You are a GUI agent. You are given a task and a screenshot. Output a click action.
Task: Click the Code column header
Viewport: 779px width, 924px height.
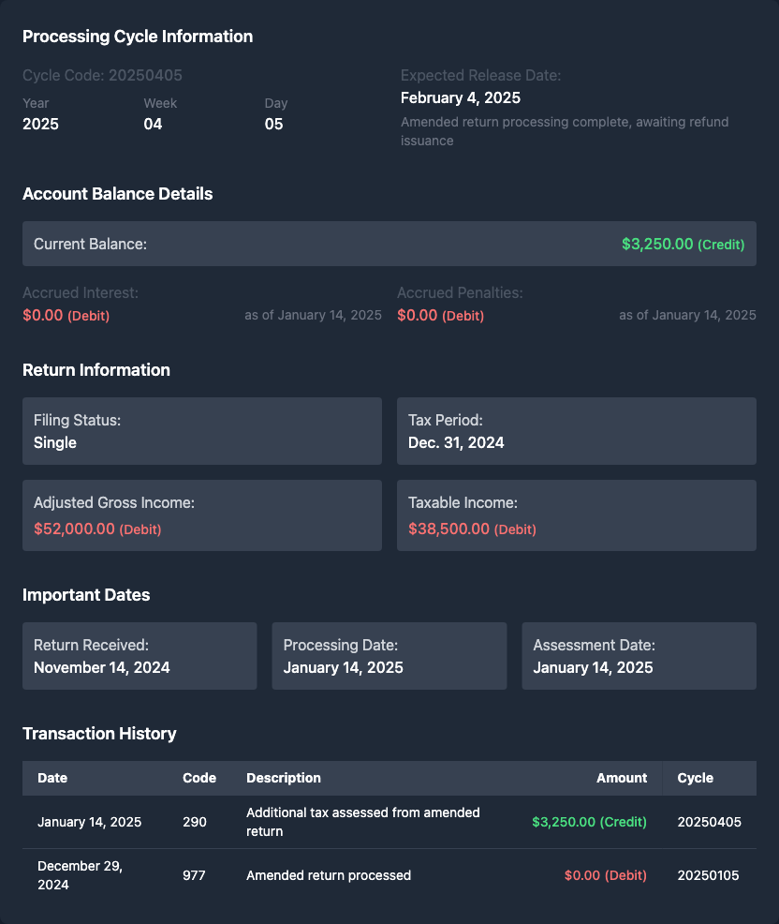(199, 778)
